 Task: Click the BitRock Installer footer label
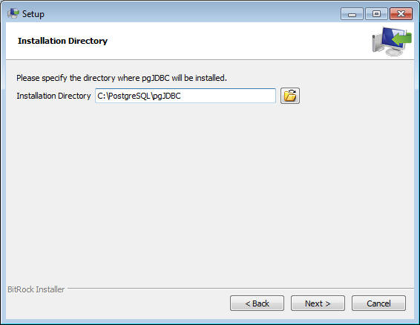36,289
